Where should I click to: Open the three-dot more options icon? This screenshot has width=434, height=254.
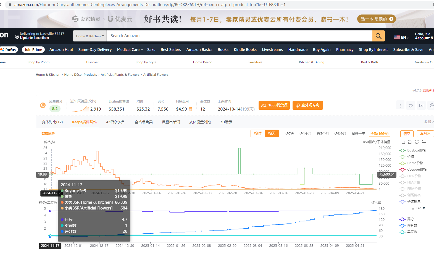pos(400,105)
